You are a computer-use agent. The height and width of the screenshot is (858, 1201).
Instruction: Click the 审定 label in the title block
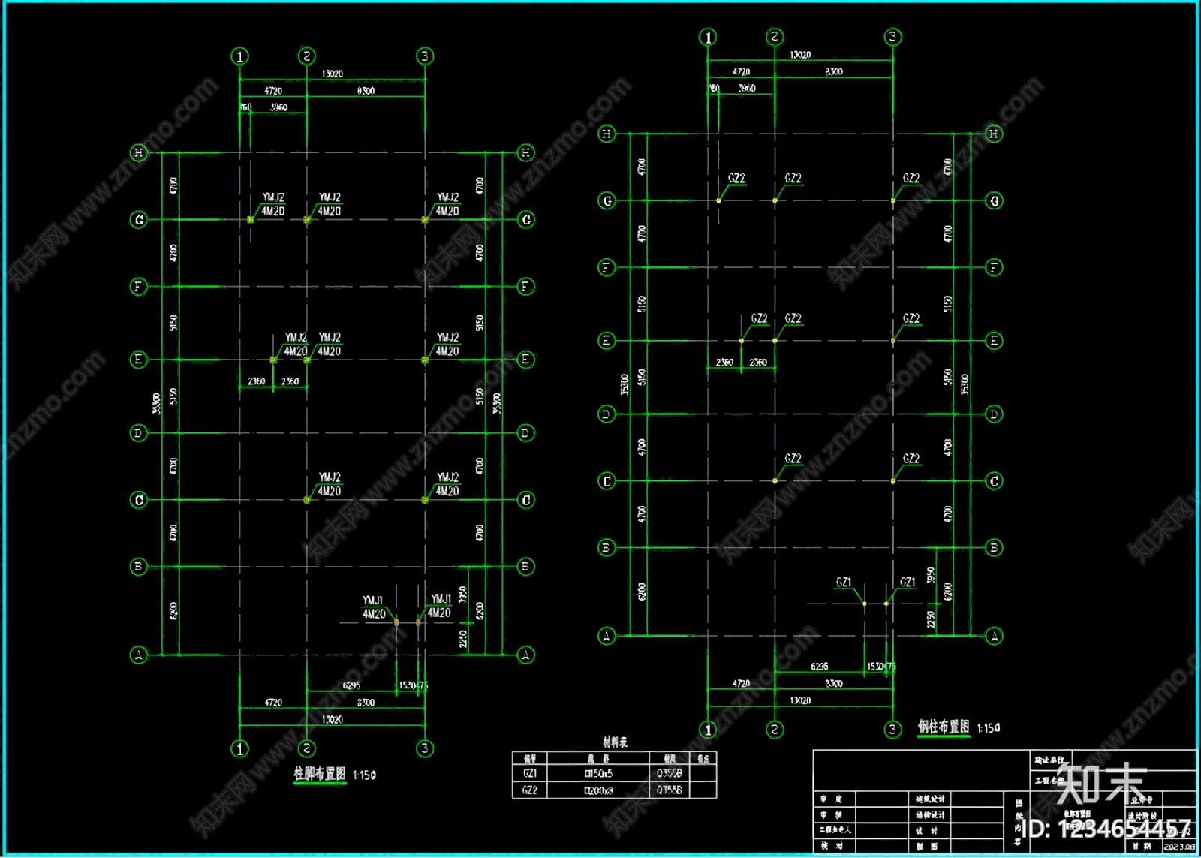tap(831, 799)
